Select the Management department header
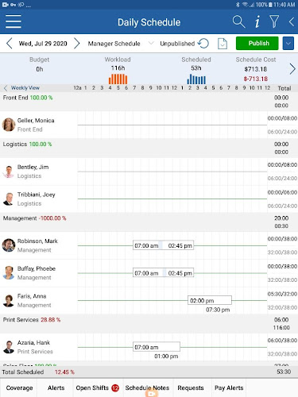The image size is (298, 397). (149, 222)
